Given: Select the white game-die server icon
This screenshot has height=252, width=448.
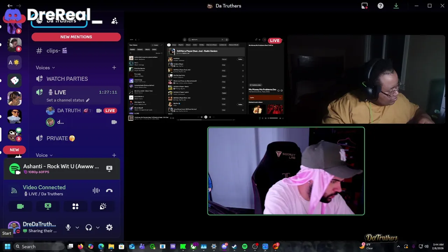Looking at the screenshot, I should tap(14, 80).
